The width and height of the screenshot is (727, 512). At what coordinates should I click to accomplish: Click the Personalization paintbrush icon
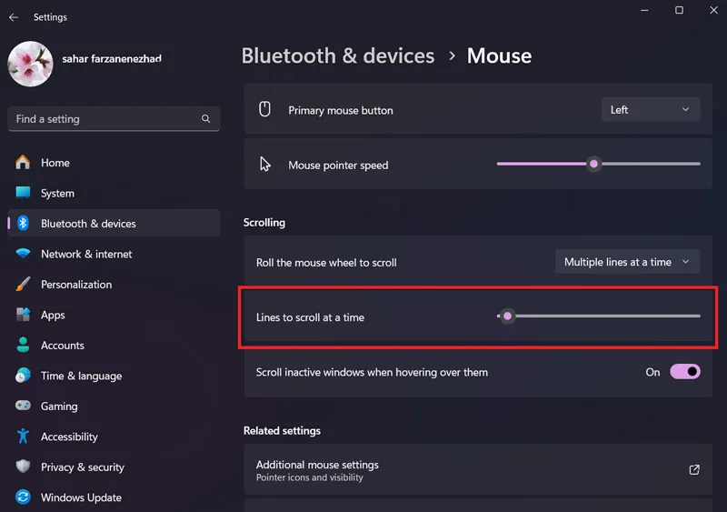[x=23, y=284]
